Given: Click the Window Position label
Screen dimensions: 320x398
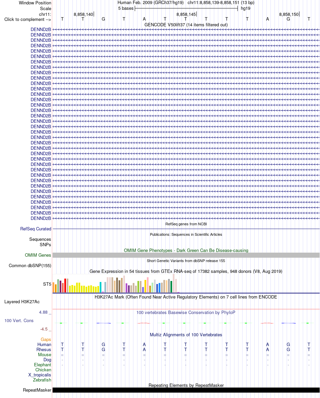Looking at the screenshot, I should coord(35,3).
